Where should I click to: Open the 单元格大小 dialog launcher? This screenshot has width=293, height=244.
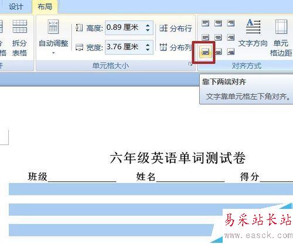tap(190, 64)
